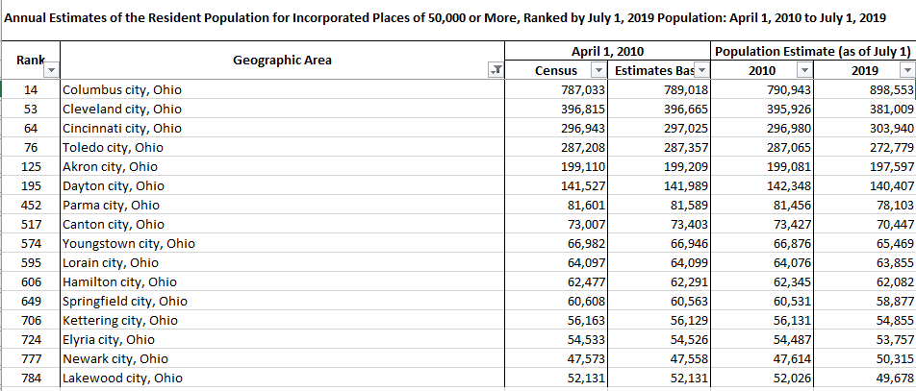Click rank value 452 for Parma
Viewport: 916px width, 391px height.
pyautogui.click(x=31, y=206)
